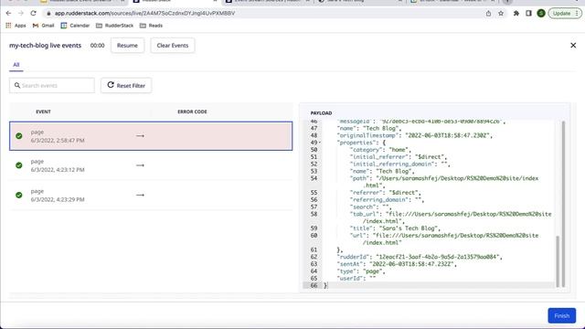585x329 pixels.
Task: Click green check icon of 4:23:12 PM event
Action: [19, 165]
